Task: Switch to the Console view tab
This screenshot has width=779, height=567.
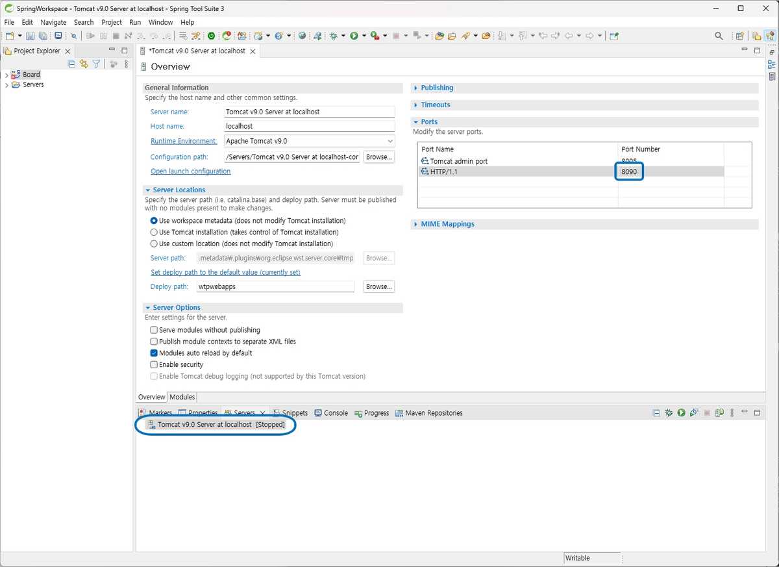Action: click(x=331, y=413)
